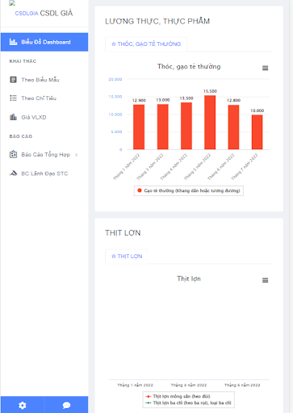
Task: Open chart menu for Thóc, gạo tẻ thường
Action: pos(265,68)
